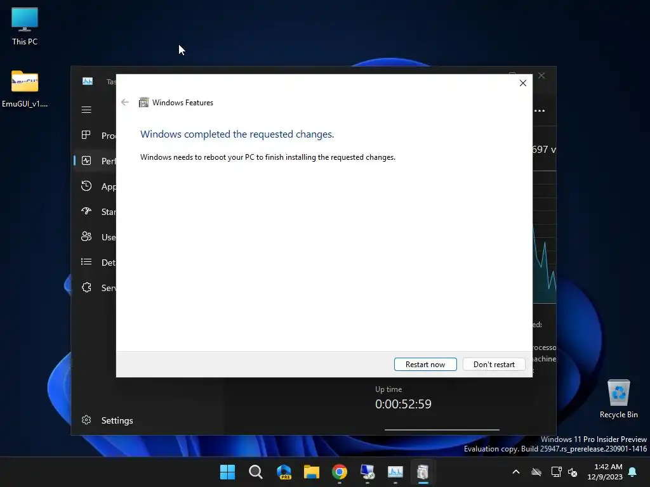Open the three-dot more menu in Task Manager
Viewport: 650px width, 487px height.
(540, 110)
